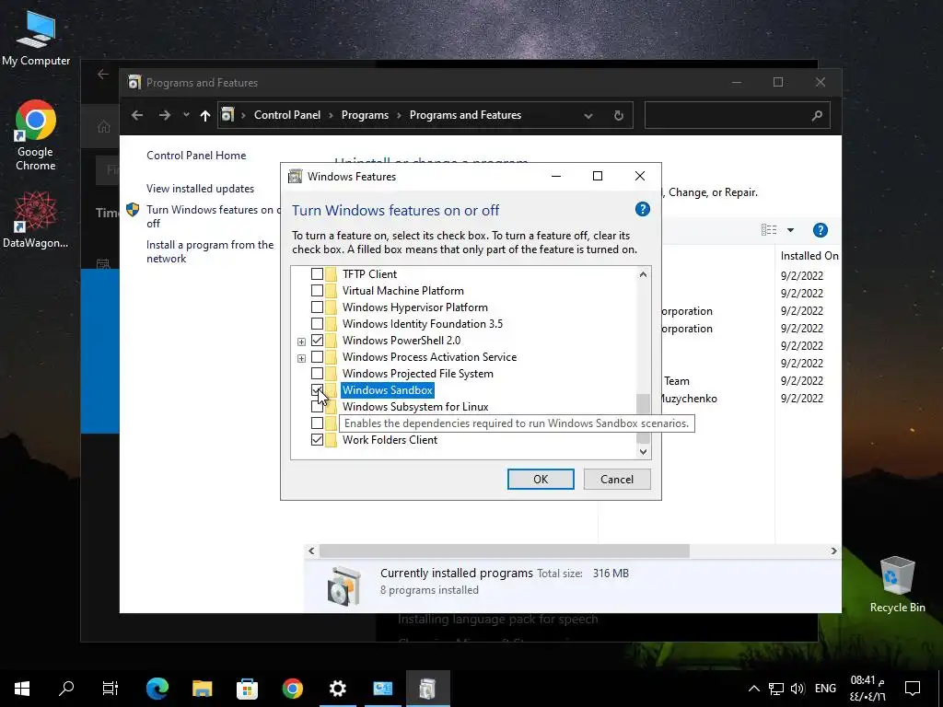The width and height of the screenshot is (943, 707).
Task: Toggle Windows Sandbox checkbox
Action: pos(317,390)
